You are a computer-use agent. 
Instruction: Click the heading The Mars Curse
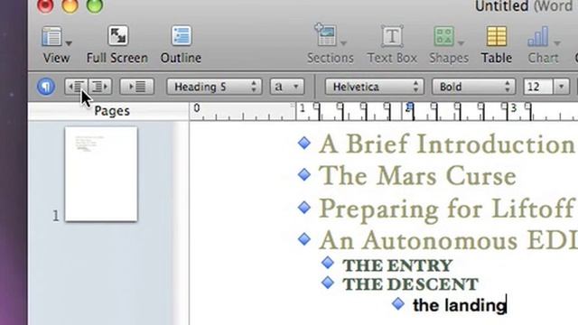pyautogui.click(x=417, y=176)
